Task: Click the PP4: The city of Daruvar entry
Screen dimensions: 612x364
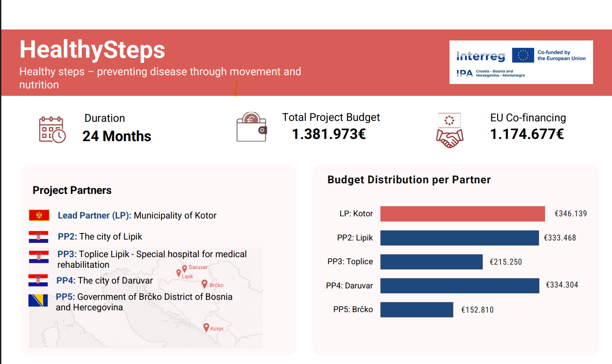Action: click(105, 280)
